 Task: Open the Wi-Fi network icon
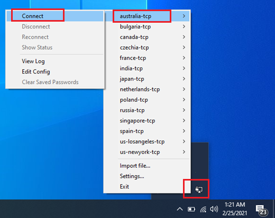pyautogui.click(x=203, y=209)
